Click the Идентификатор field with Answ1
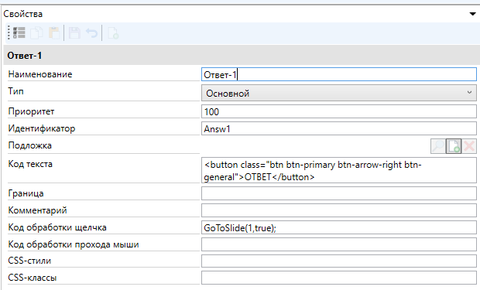The height and width of the screenshot is (290, 480). coord(339,128)
